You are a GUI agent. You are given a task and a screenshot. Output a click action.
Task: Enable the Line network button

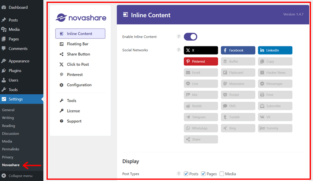tap(201, 84)
